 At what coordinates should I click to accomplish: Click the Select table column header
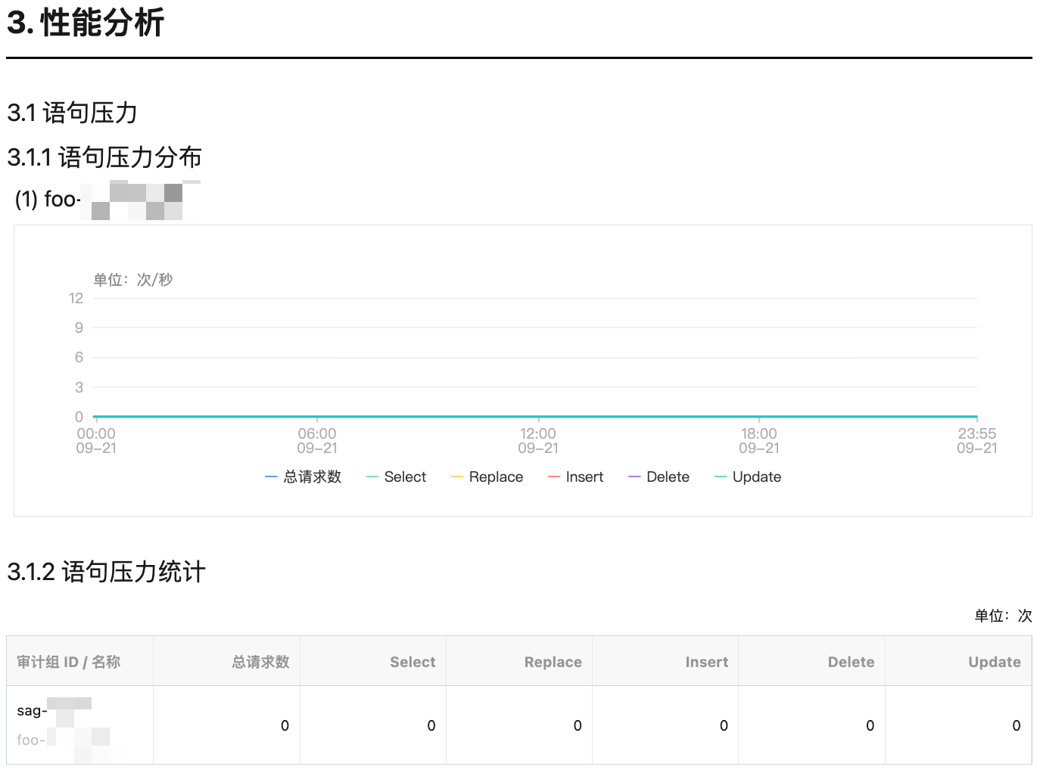[x=413, y=663]
